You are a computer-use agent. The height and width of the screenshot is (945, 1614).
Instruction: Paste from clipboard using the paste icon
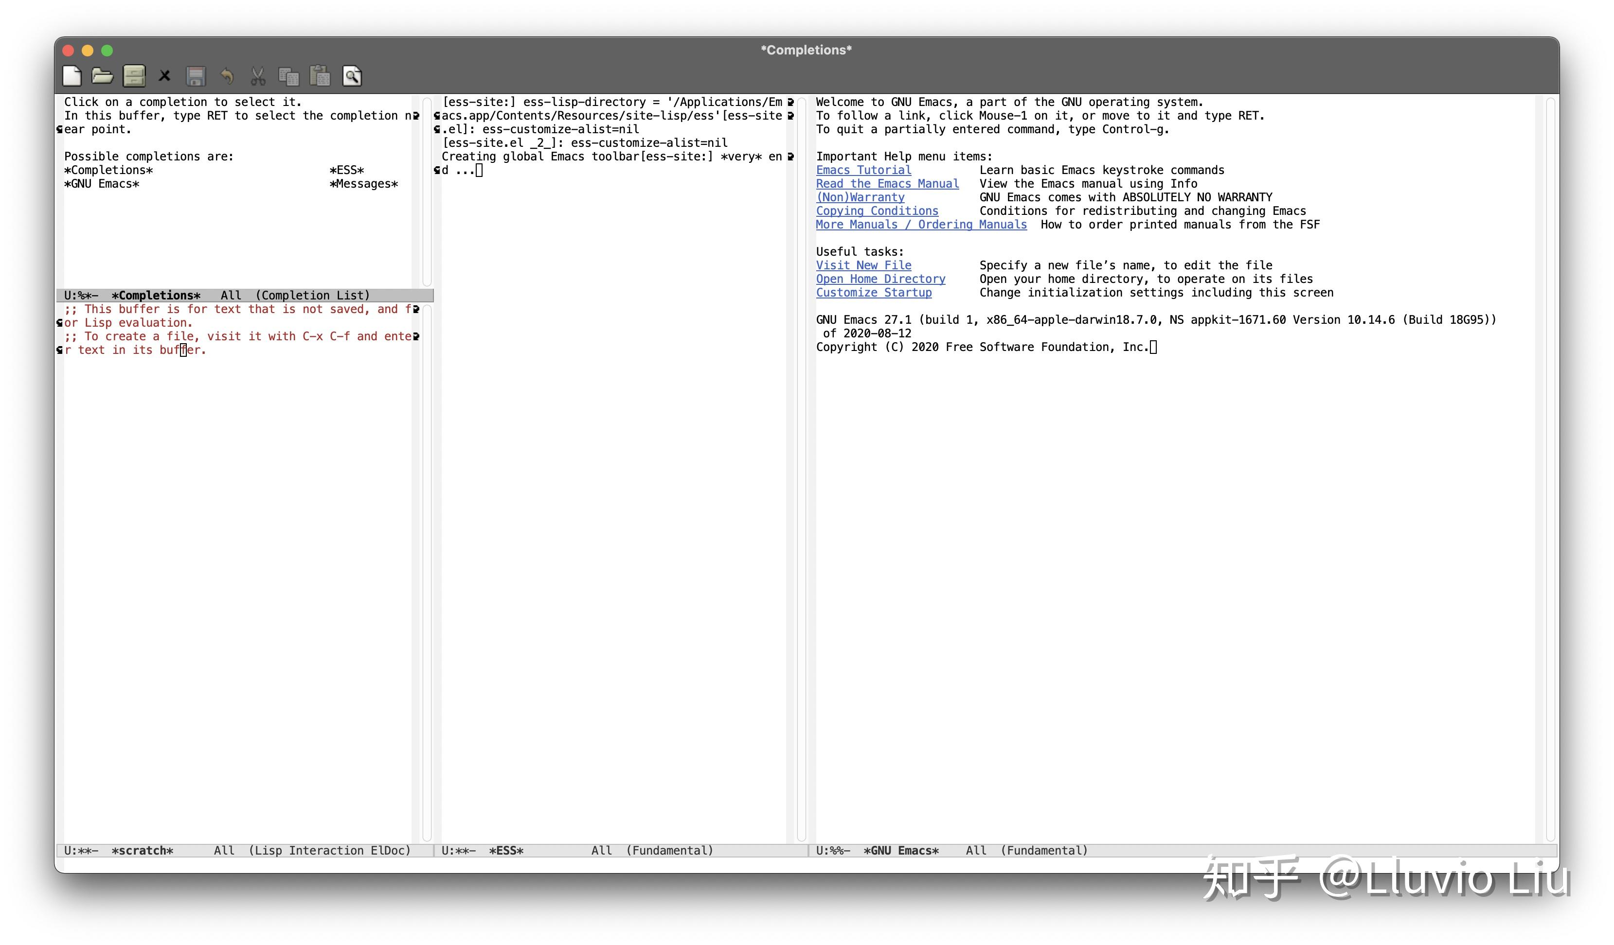pyautogui.click(x=321, y=75)
